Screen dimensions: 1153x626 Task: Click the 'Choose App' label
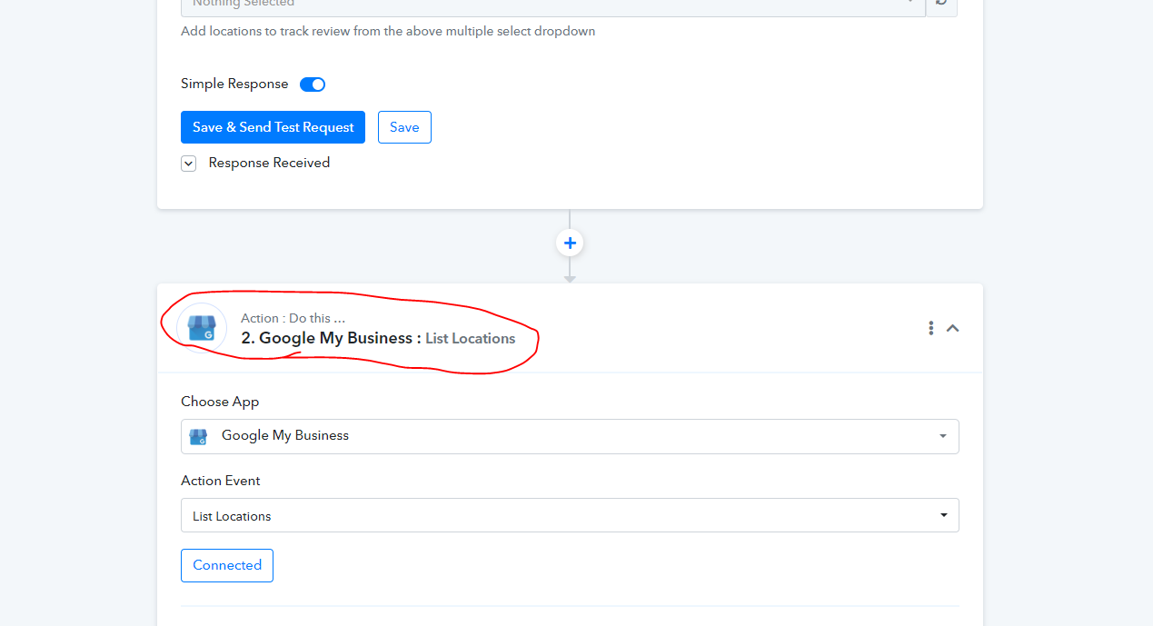220,402
